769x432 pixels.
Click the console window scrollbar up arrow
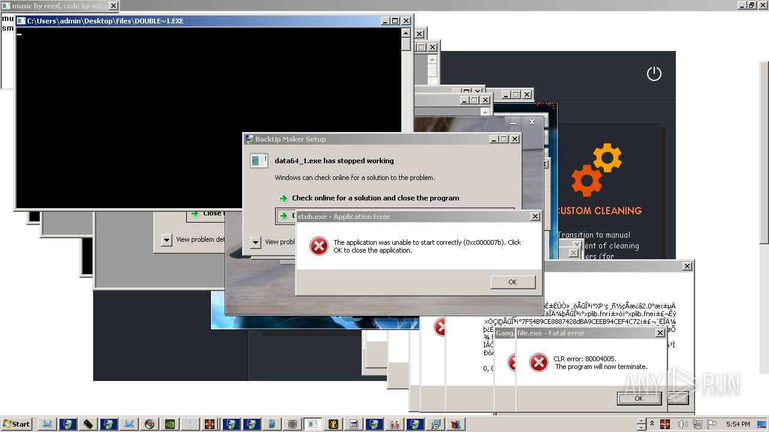[x=406, y=32]
